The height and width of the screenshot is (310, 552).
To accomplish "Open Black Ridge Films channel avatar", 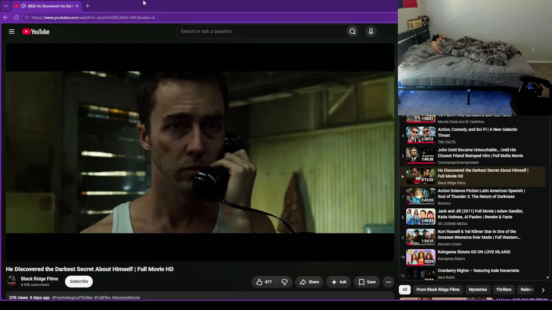I will click(x=12, y=281).
